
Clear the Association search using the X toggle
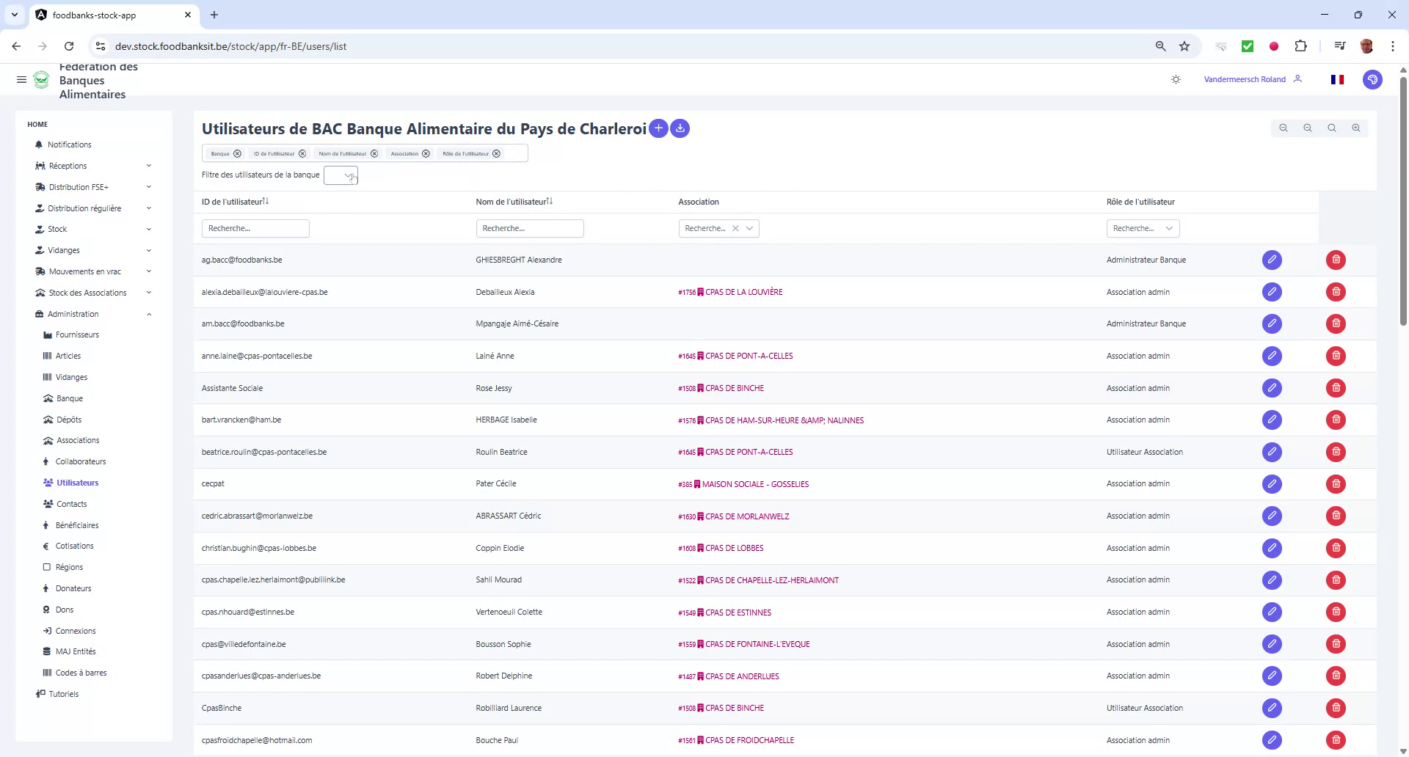point(736,228)
